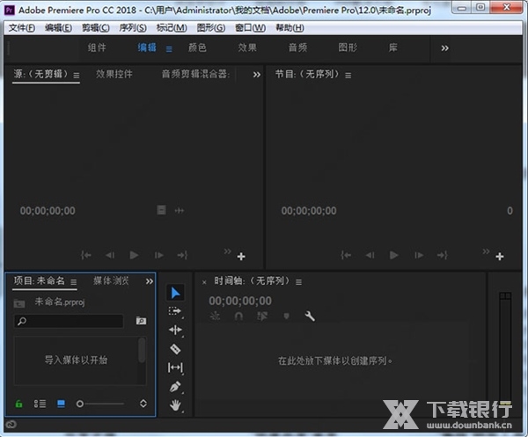
Task: Close the 时间轴 timeline panel
Action: coord(204,282)
